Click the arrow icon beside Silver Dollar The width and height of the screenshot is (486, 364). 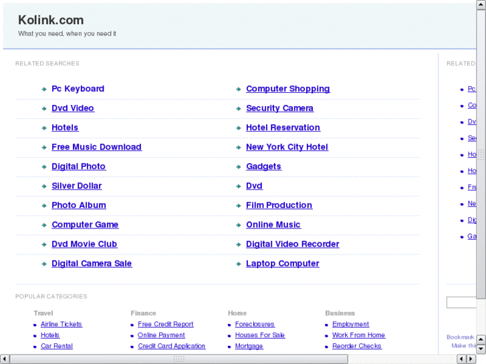[44, 186]
